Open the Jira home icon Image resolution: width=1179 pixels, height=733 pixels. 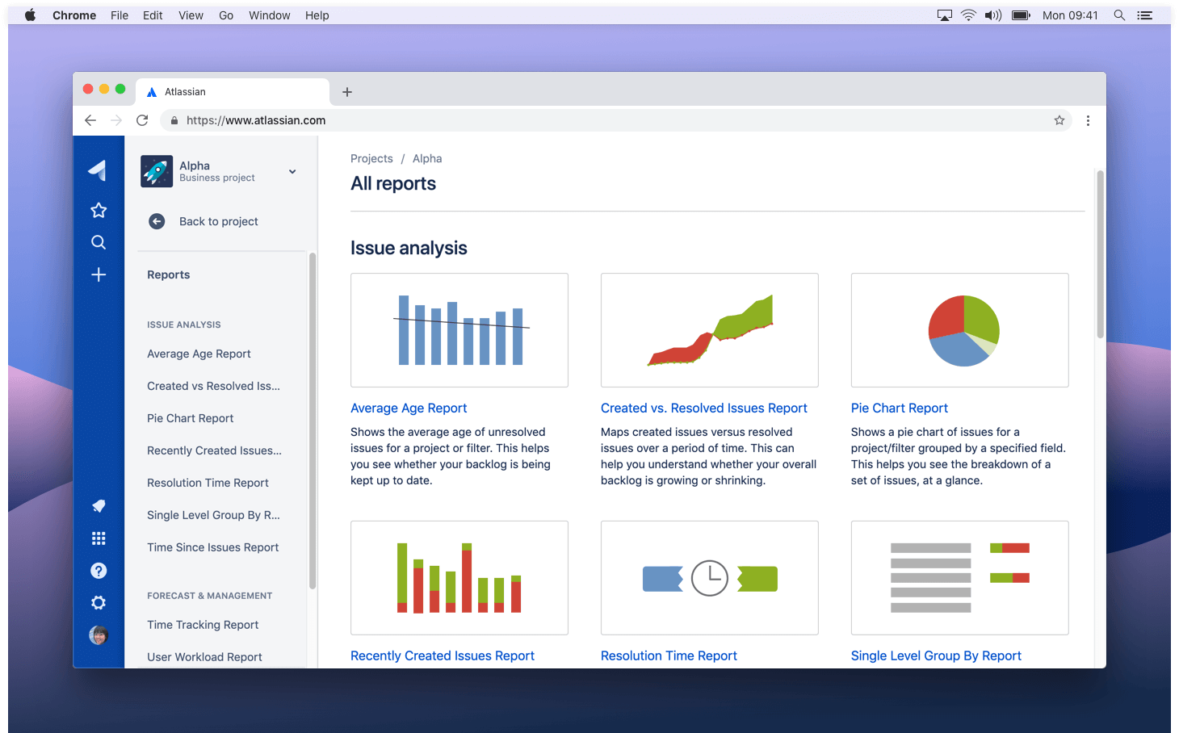point(98,170)
